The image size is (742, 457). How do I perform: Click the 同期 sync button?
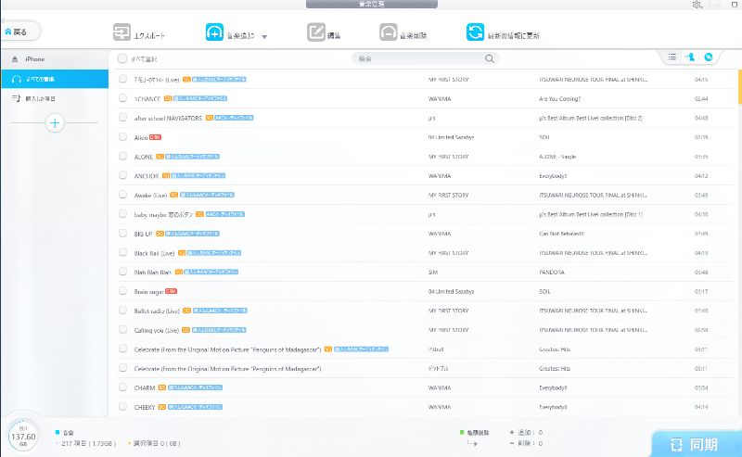pos(696,444)
